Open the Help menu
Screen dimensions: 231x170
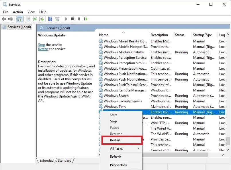coord(43,12)
